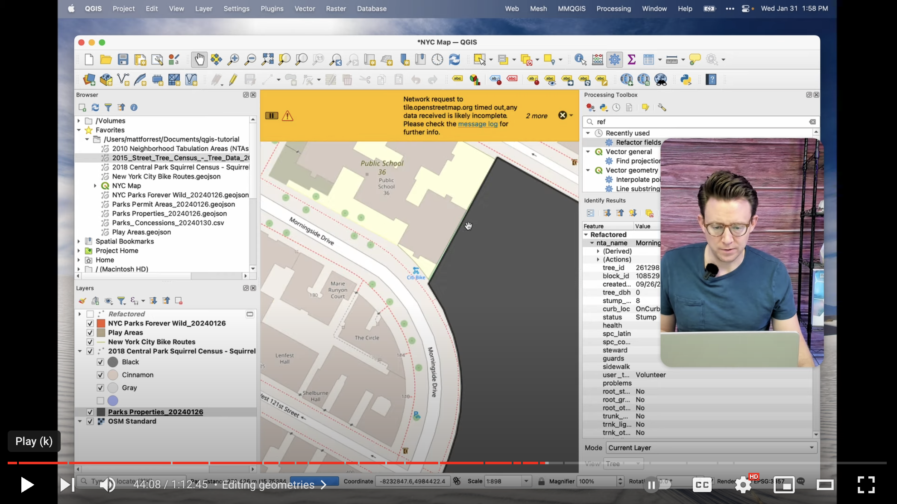This screenshot has width=897, height=504.
Task: Expand the /Volumes browser item
Action: point(79,121)
